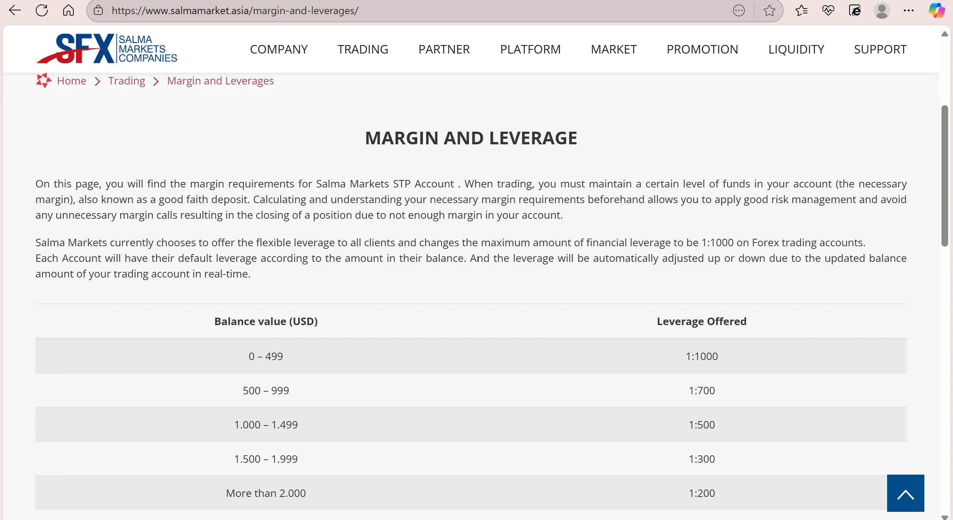Select the 1:300 leverage cell
The width and height of the screenshot is (953, 520).
tap(702, 459)
